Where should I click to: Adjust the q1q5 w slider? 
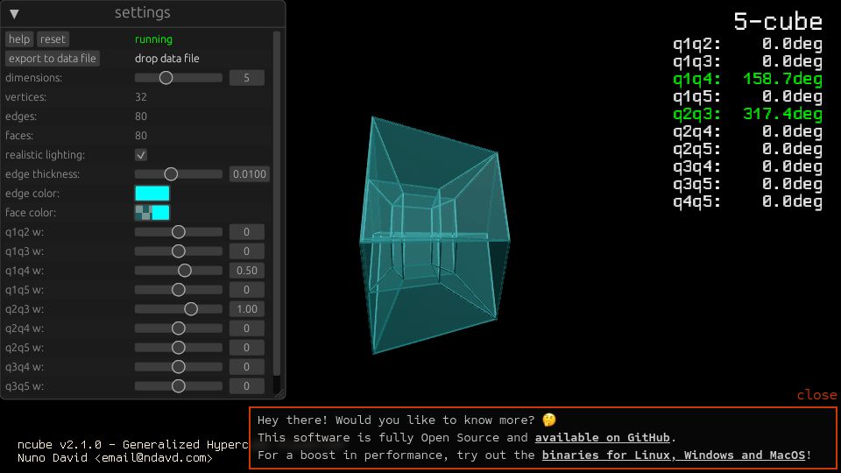pyautogui.click(x=179, y=290)
